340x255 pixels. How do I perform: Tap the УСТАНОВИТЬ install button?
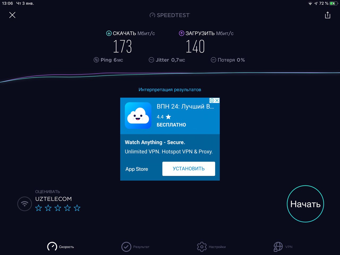point(189,169)
